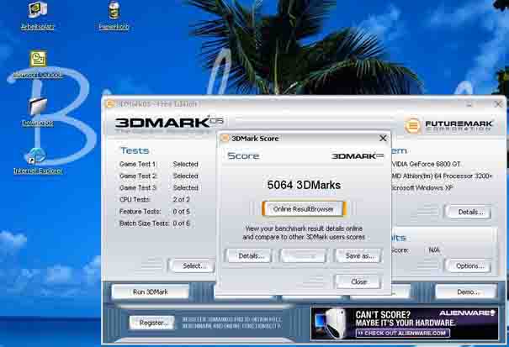Image resolution: width=509 pixels, height=347 pixels.
Task: Click the Run 3DMark button
Action: point(151,292)
